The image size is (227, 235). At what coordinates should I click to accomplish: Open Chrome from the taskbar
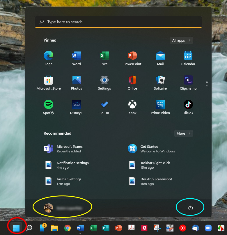coord(68,228)
